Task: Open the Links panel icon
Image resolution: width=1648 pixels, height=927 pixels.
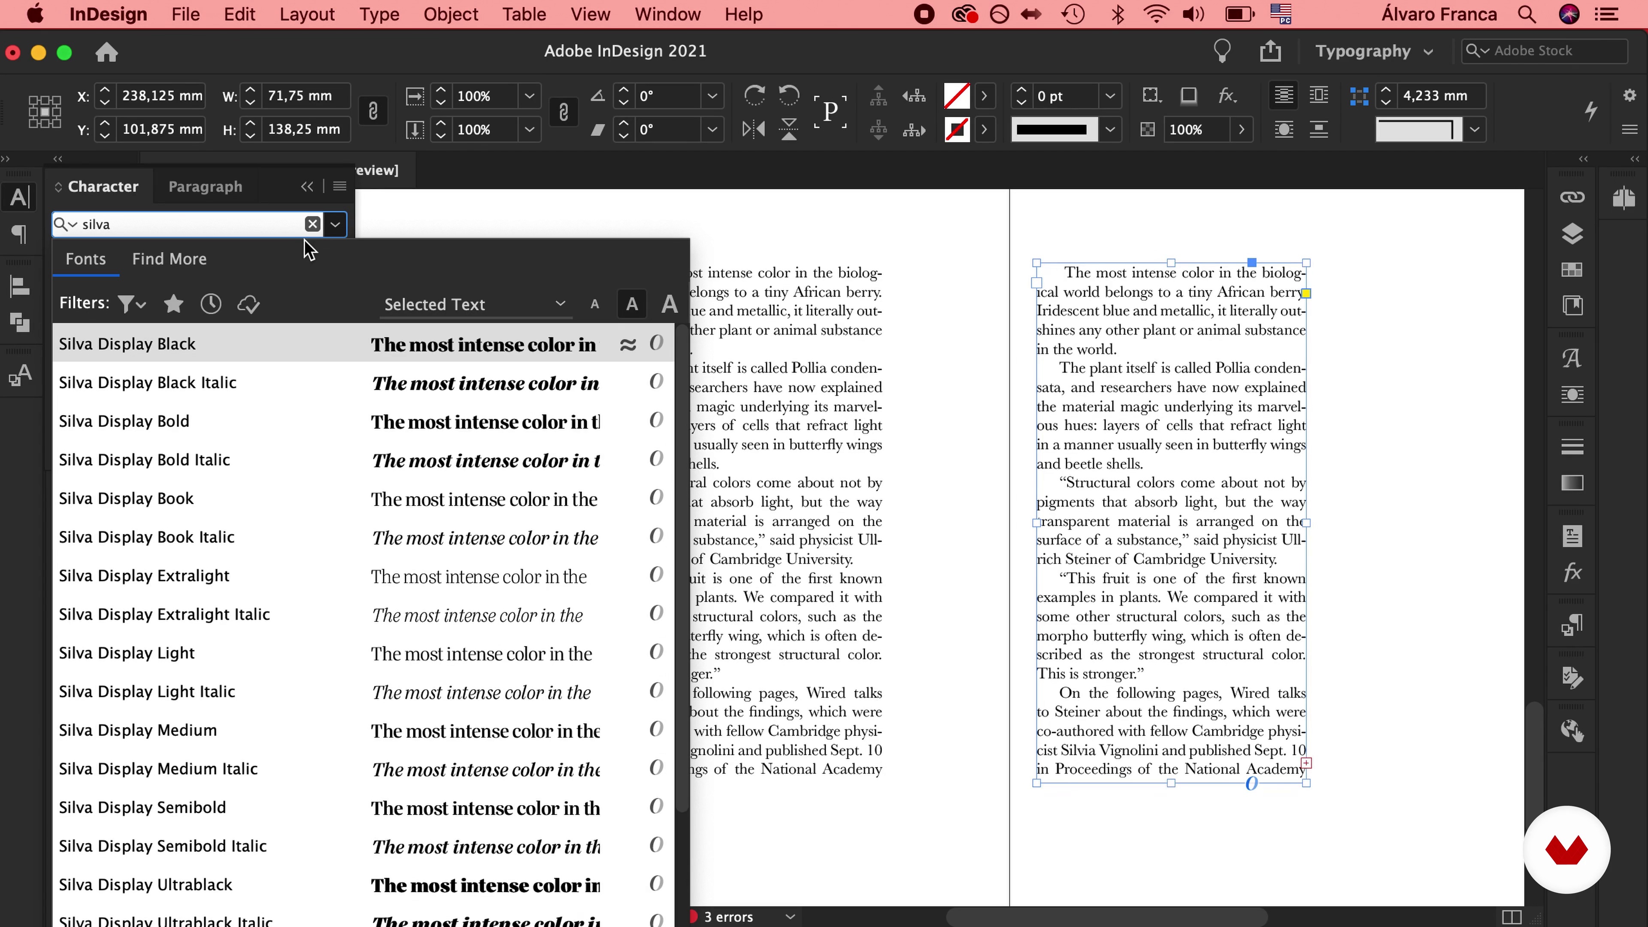Action: coord(1572,197)
